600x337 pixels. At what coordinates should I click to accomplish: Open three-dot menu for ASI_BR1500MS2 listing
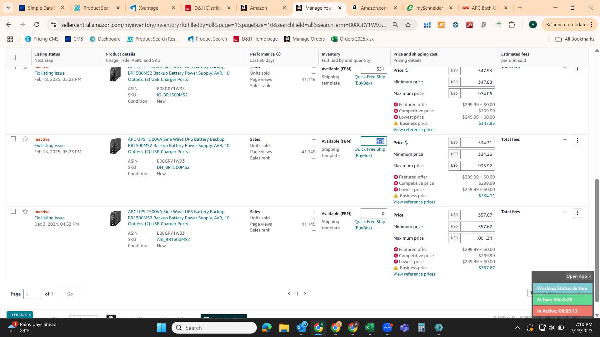tap(577, 213)
